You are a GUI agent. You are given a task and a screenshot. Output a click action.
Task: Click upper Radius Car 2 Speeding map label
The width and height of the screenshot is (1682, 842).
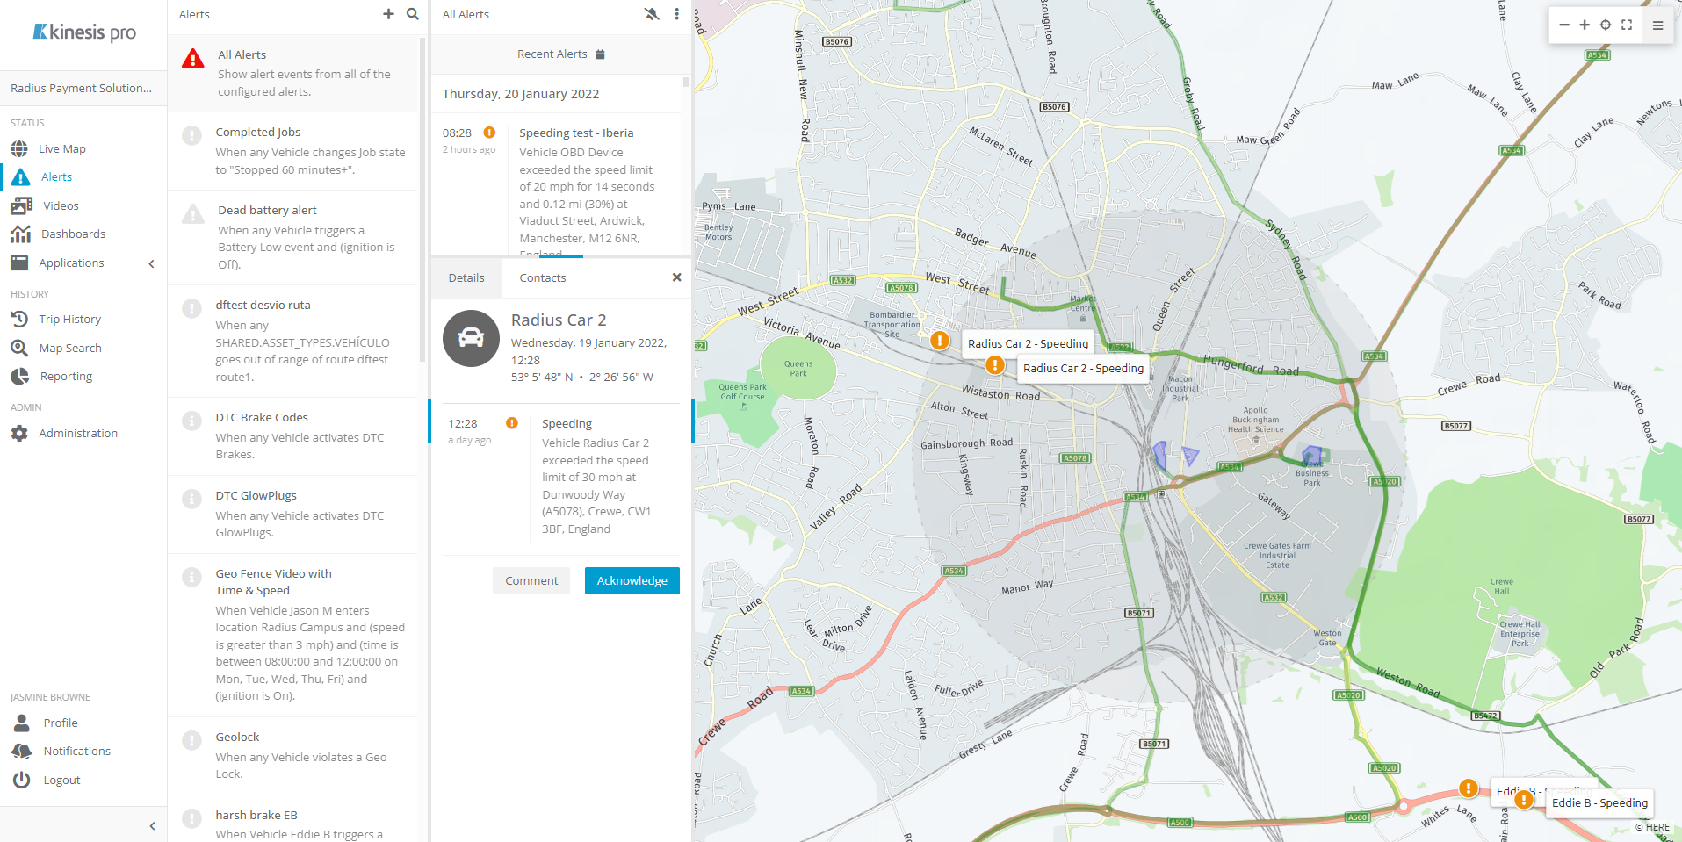point(1028,344)
